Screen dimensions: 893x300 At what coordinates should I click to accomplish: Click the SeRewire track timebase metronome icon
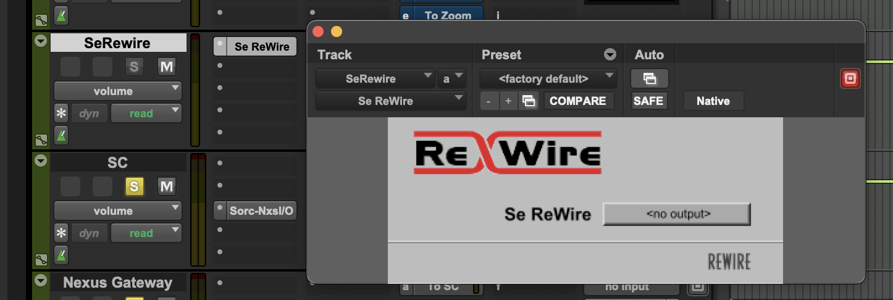(61, 135)
